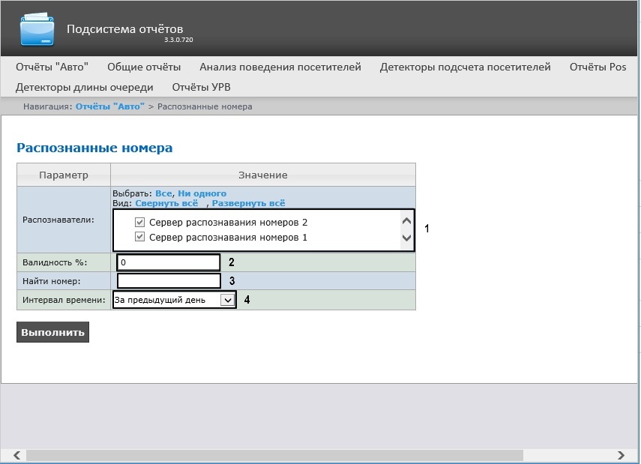The image size is (641, 464).
Task: Click the horizontal scrollbar right arrow
Action: pos(621,455)
